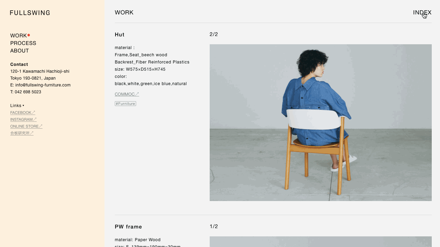Click the PW frame project title
Screen dimensions: 440x247
click(x=128, y=227)
